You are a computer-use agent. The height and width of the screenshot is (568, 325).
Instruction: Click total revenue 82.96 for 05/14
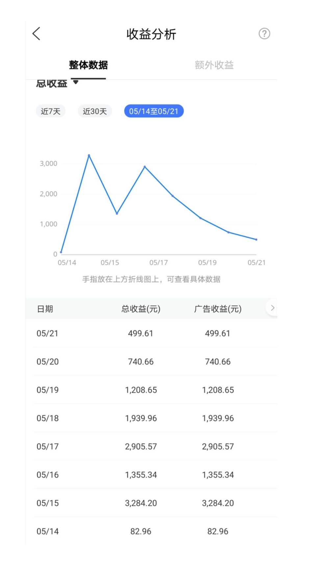(x=141, y=531)
